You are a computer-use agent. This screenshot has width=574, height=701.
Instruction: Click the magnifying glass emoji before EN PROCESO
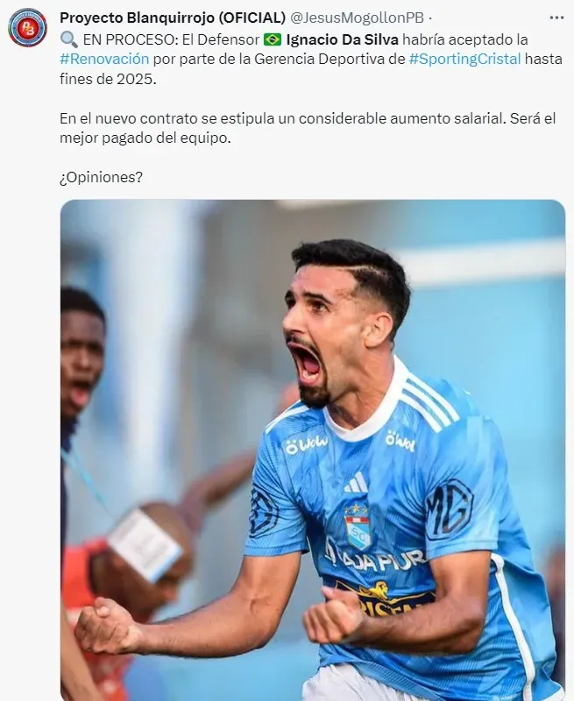(69, 39)
